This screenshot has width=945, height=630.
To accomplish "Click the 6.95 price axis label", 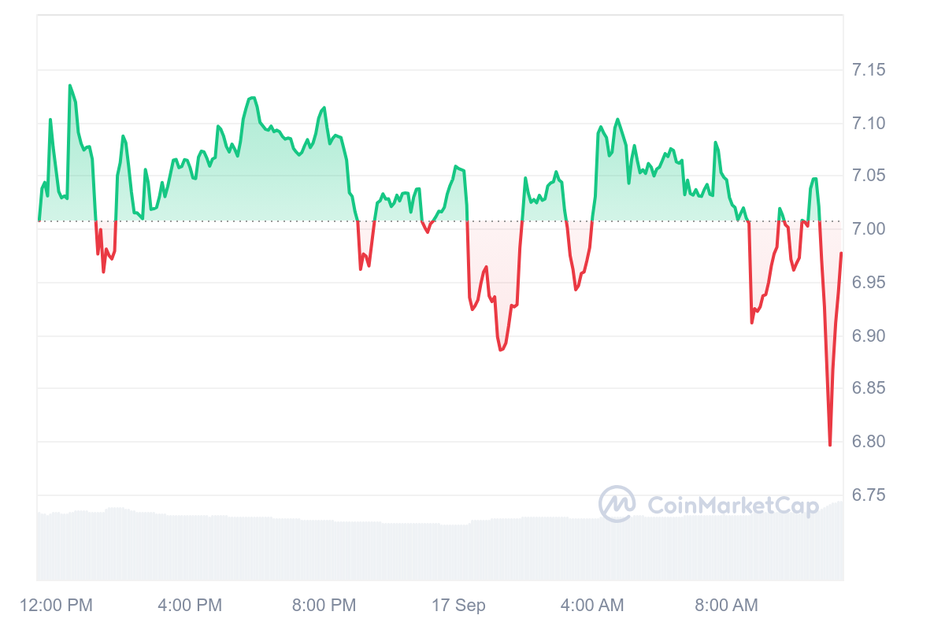I will click(x=869, y=282).
